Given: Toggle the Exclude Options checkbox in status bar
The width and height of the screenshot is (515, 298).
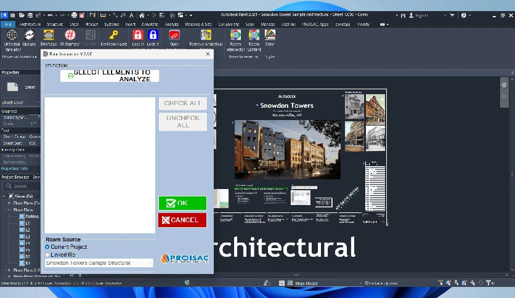Looking at the screenshot, I should pyautogui.click(x=367, y=283).
